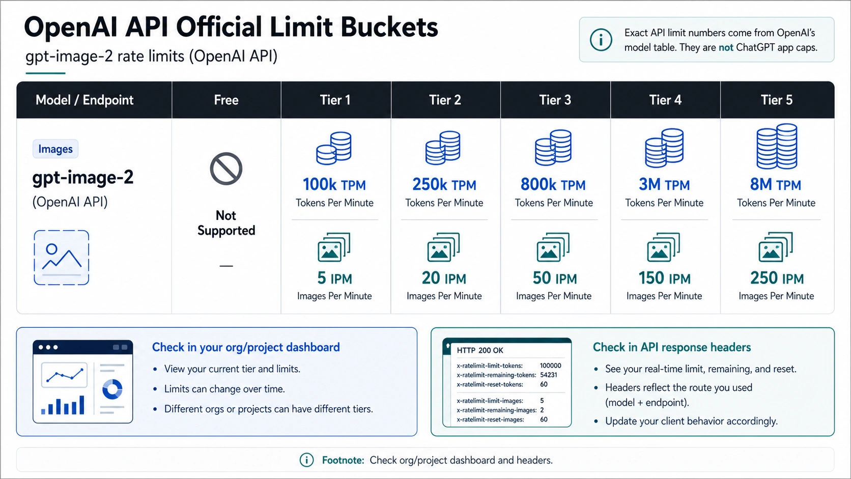Screen dimensions: 851x479
Task: Click the Check in API response headers heading
Action: pyautogui.click(x=672, y=347)
